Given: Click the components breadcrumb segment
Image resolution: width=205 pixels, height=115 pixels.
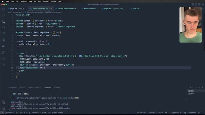Looking at the screenshot, I should (17, 12).
